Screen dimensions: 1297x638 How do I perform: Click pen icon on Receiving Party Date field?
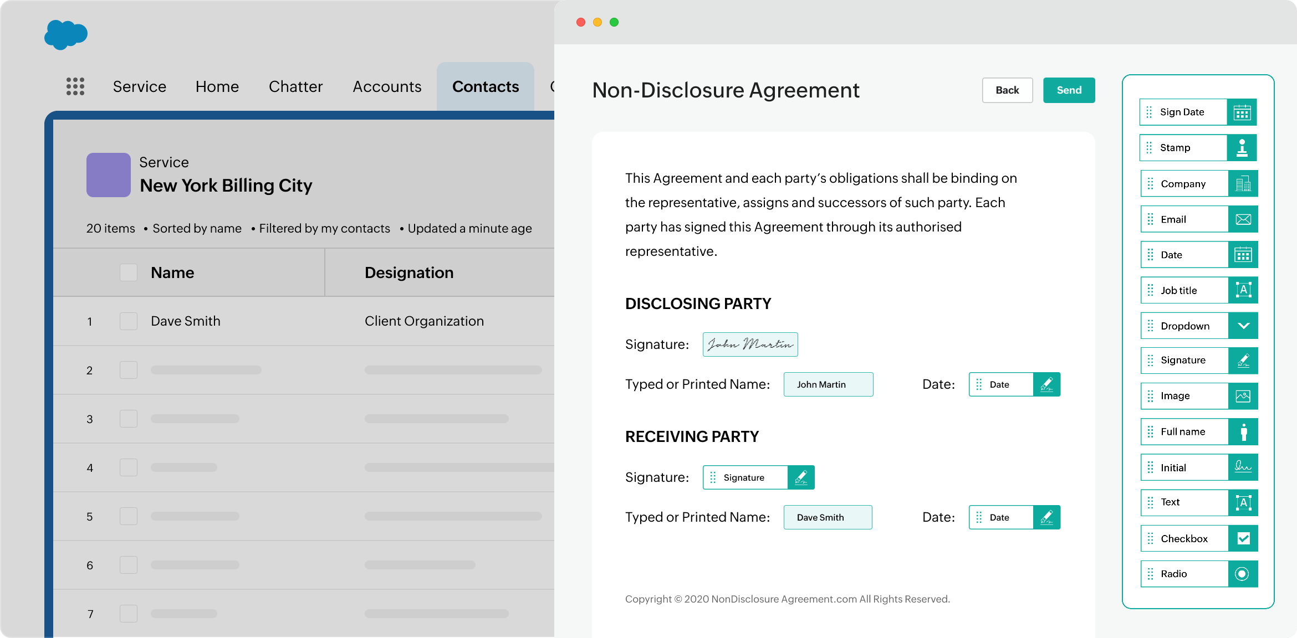click(1046, 517)
